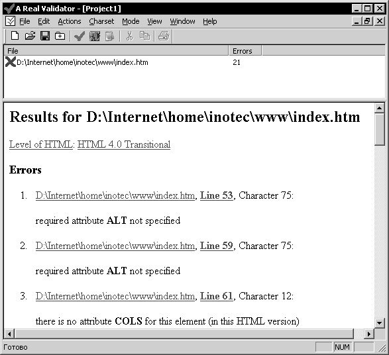This screenshot has height=355, width=389.
Task: Open the Line 53 link
Action: coord(216,195)
